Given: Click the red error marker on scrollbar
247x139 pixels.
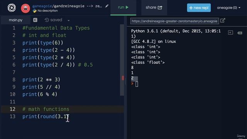Looking at the screenshot, I should (123, 78).
